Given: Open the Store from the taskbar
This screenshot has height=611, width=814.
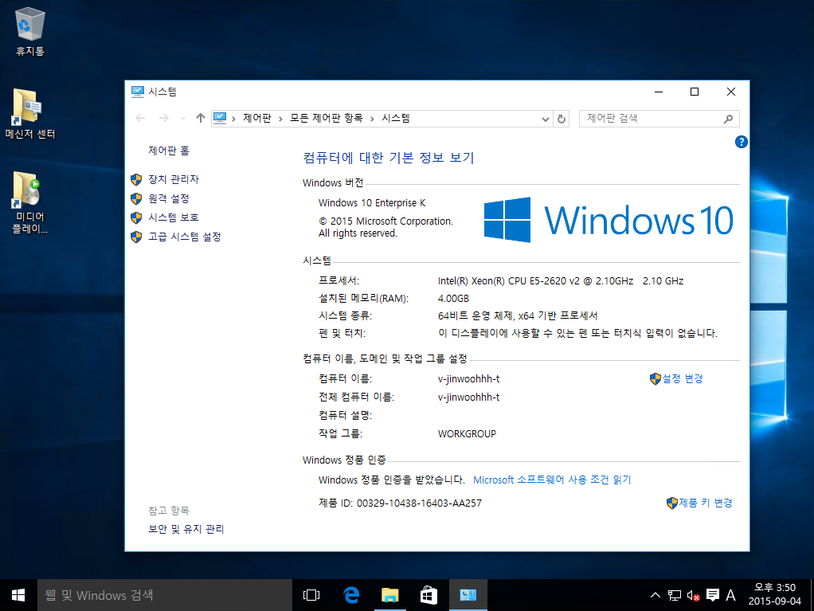Looking at the screenshot, I should tap(429, 595).
